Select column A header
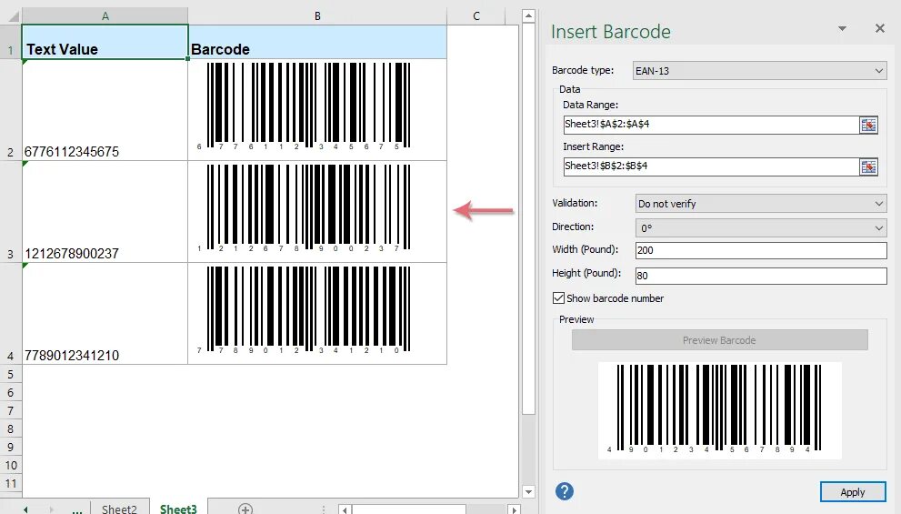Image resolution: width=901 pixels, height=514 pixels. pos(105,16)
